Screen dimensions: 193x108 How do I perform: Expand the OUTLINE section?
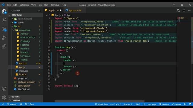26,97
